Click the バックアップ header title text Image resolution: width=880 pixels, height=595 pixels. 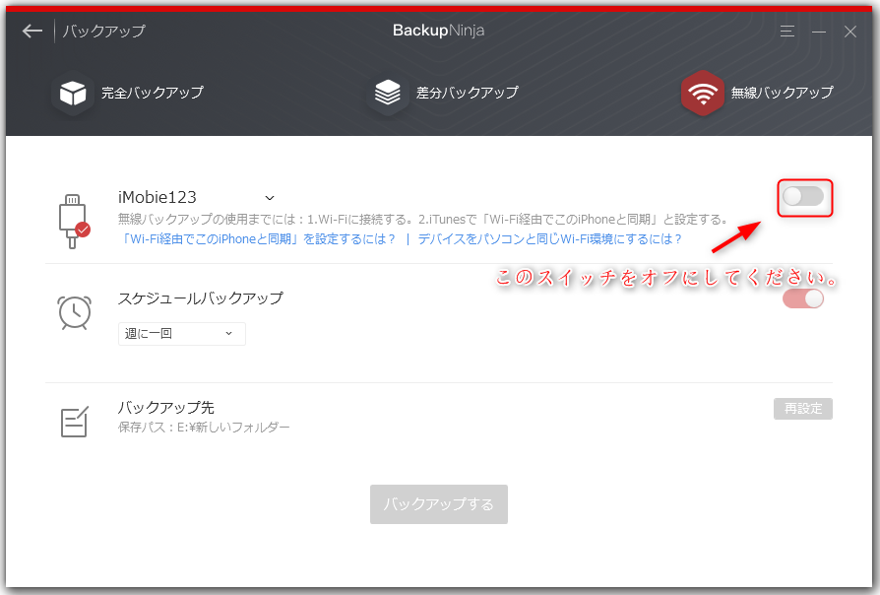pyautogui.click(x=103, y=31)
